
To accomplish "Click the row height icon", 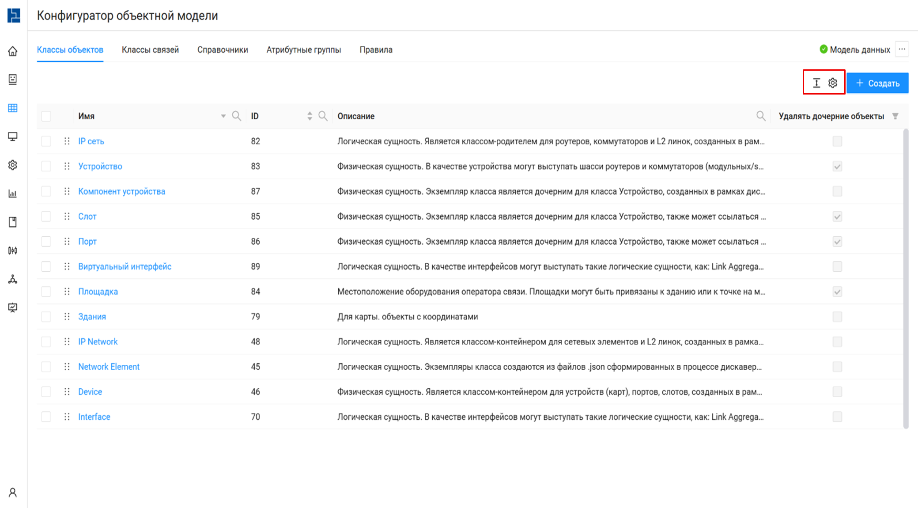I will coord(816,83).
